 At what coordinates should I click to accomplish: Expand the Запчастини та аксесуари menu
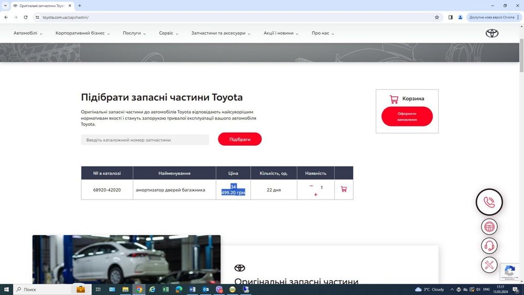tap(221, 33)
